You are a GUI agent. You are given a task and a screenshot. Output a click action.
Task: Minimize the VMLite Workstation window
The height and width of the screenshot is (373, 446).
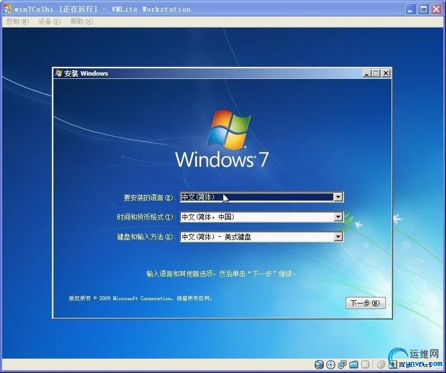pos(410,9)
